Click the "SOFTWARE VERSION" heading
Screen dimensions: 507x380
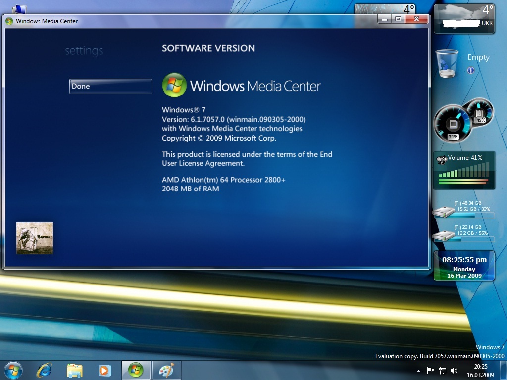208,48
